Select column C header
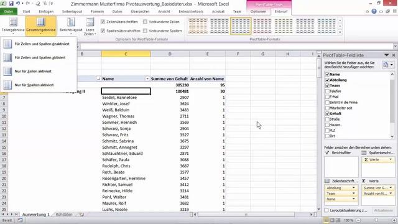398x224 pixels. (126, 54)
